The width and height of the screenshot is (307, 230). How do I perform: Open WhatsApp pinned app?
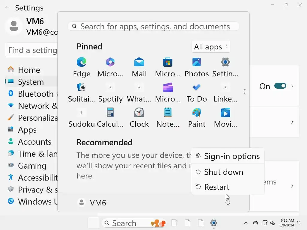pyautogui.click(x=139, y=93)
